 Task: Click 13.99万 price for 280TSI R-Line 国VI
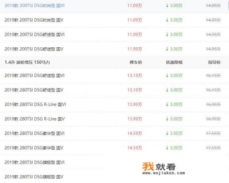(x=135, y=105)
